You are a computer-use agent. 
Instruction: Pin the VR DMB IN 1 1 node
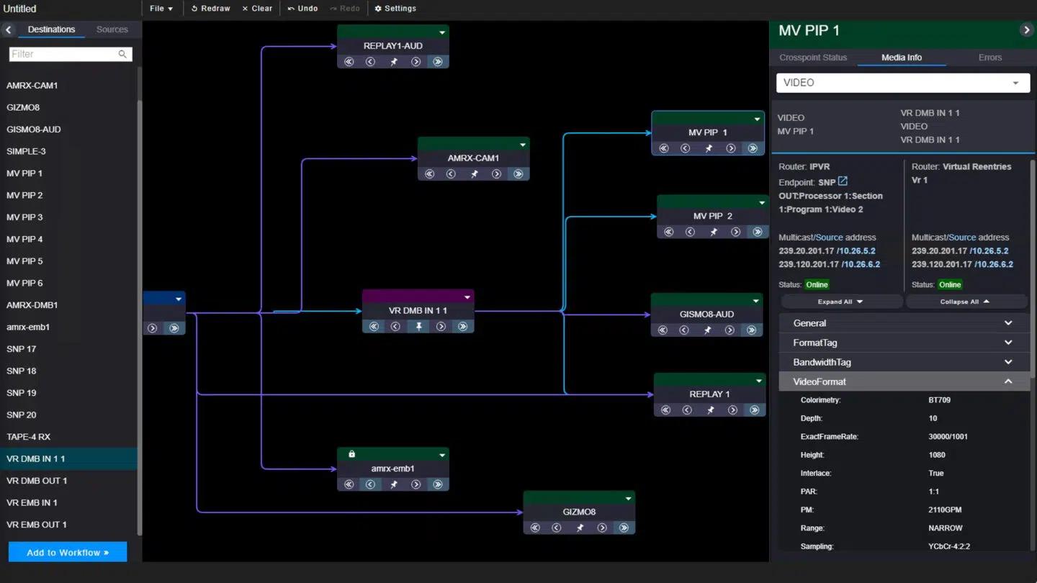coord(418,326)
